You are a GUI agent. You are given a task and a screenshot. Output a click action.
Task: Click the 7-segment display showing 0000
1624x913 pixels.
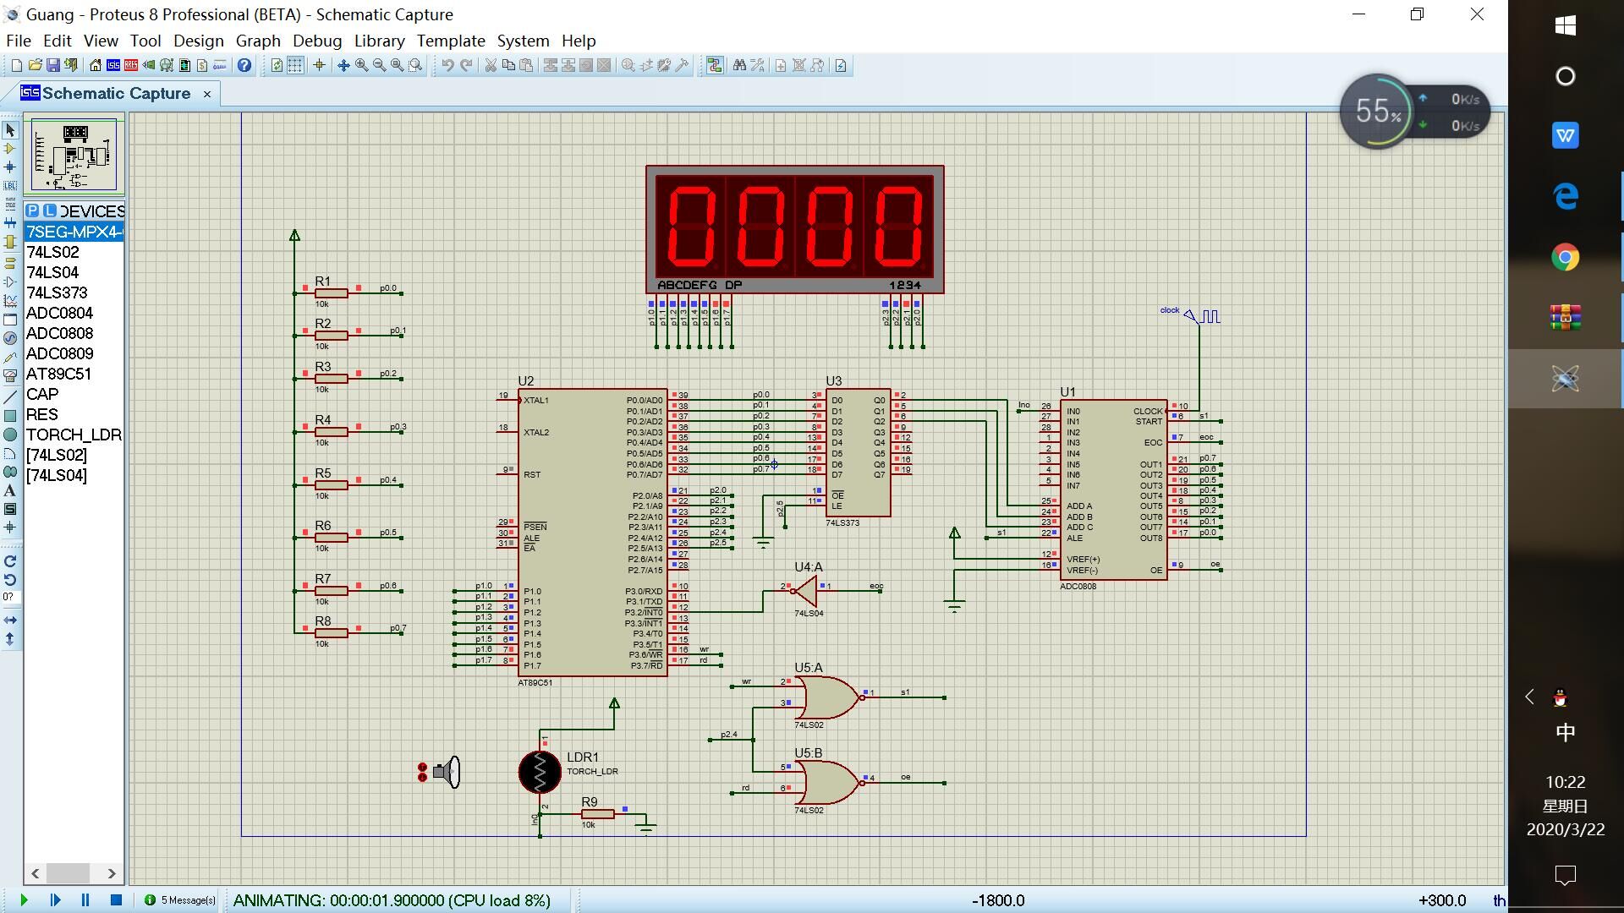point(795,229)
